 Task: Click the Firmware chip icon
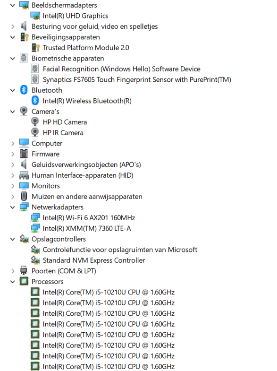(24, 154)
